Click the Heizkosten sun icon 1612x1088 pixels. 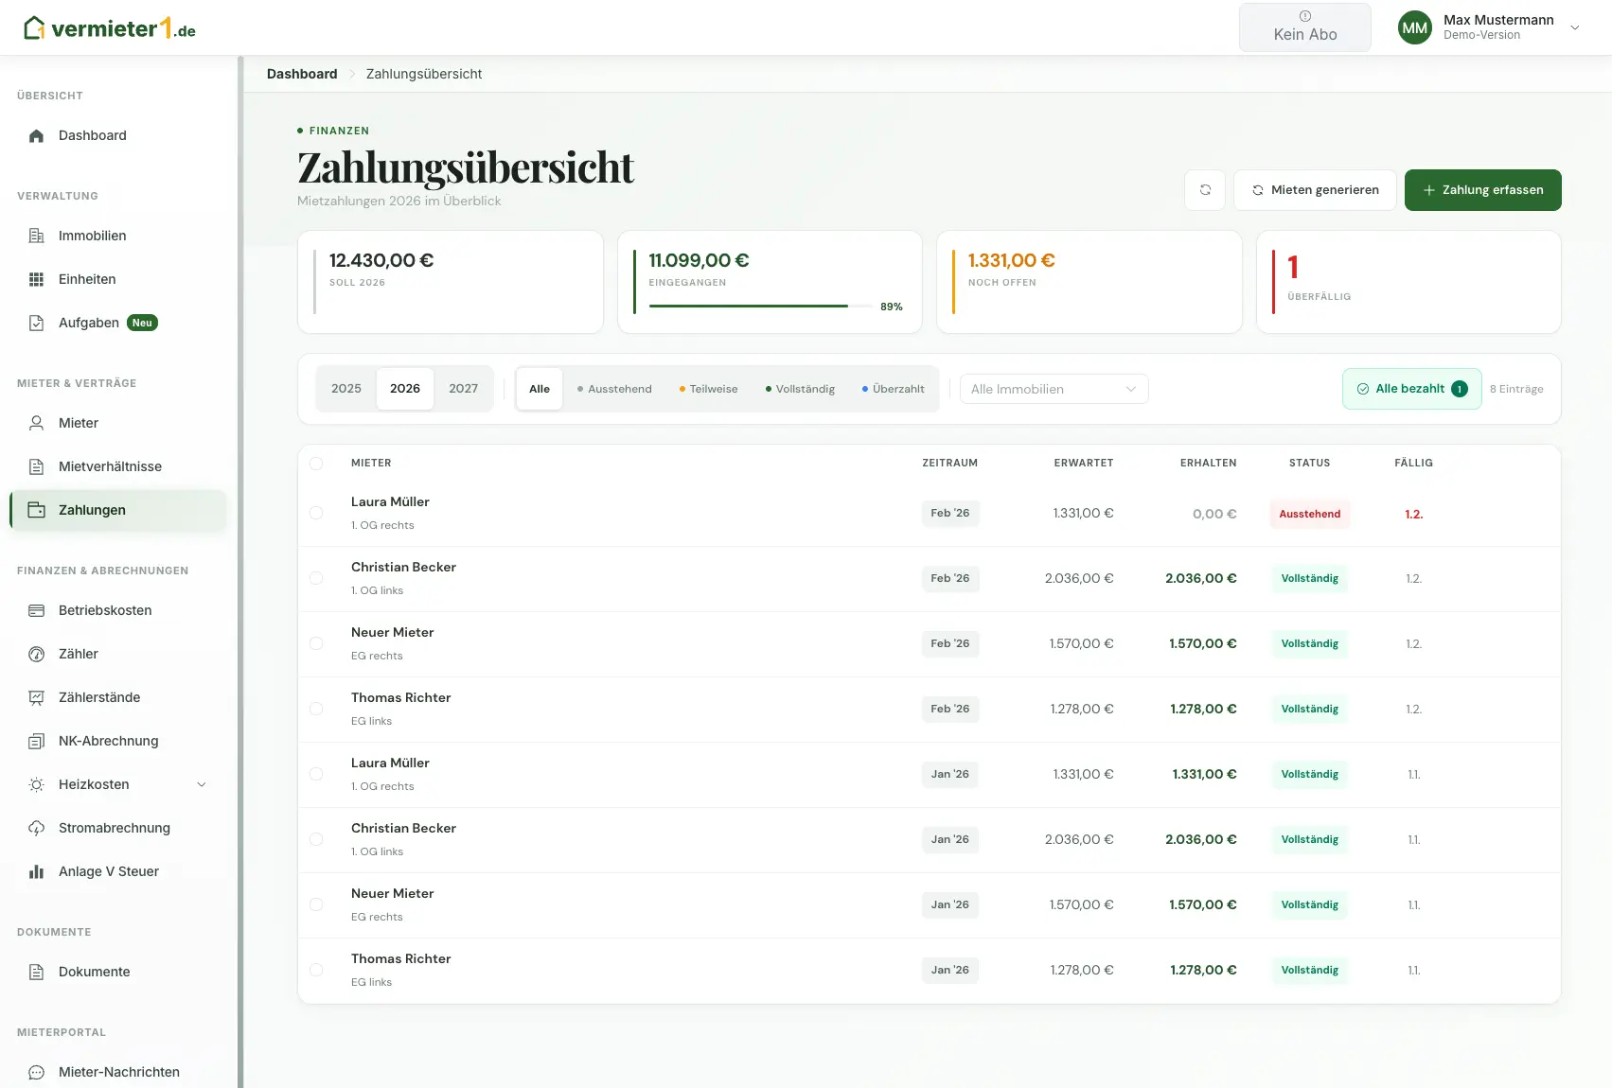[36, 784]
